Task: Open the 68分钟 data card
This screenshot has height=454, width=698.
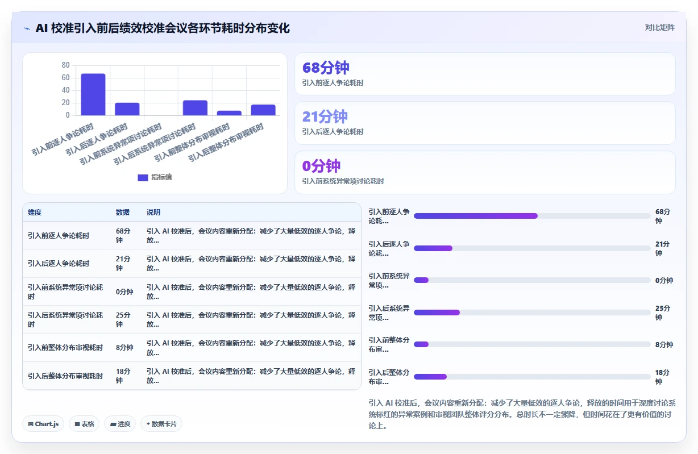Action: pyautogui.click(x=485, y=74)
